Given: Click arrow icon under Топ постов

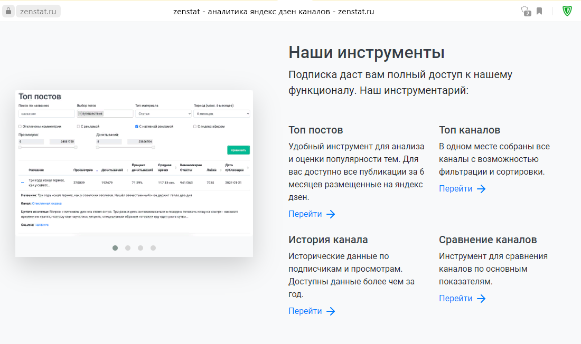Looking at the screenshot, I should (x=331, y=214).
